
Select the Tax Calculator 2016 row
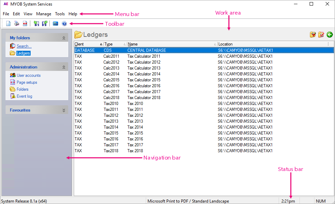[204, 86]
